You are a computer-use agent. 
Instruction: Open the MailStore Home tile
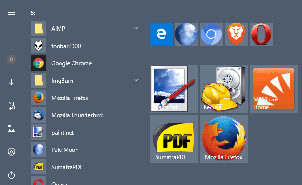(x=274, y=89)
